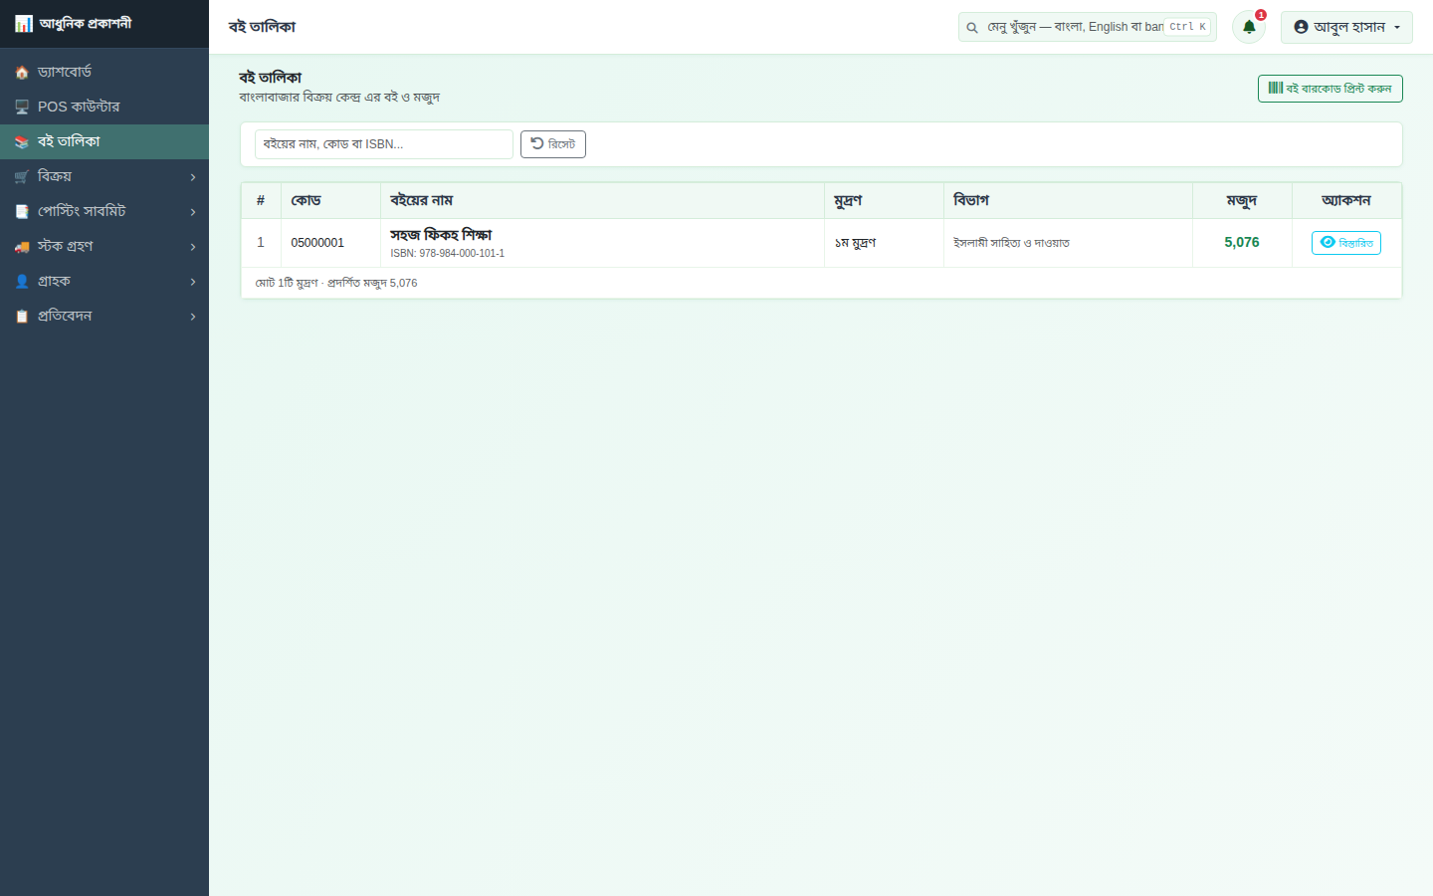Image resolution: width=1433 pixels, height=896 pixels.
Task: Click the ড্যাশবোর্ড home icon
Action: click(x=22, y=73)
